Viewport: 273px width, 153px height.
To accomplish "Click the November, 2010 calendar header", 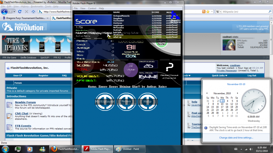I will [222, 93].
